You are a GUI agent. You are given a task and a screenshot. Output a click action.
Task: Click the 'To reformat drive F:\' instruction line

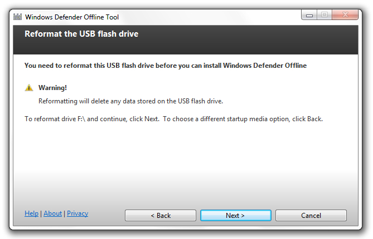coord(173,119)
